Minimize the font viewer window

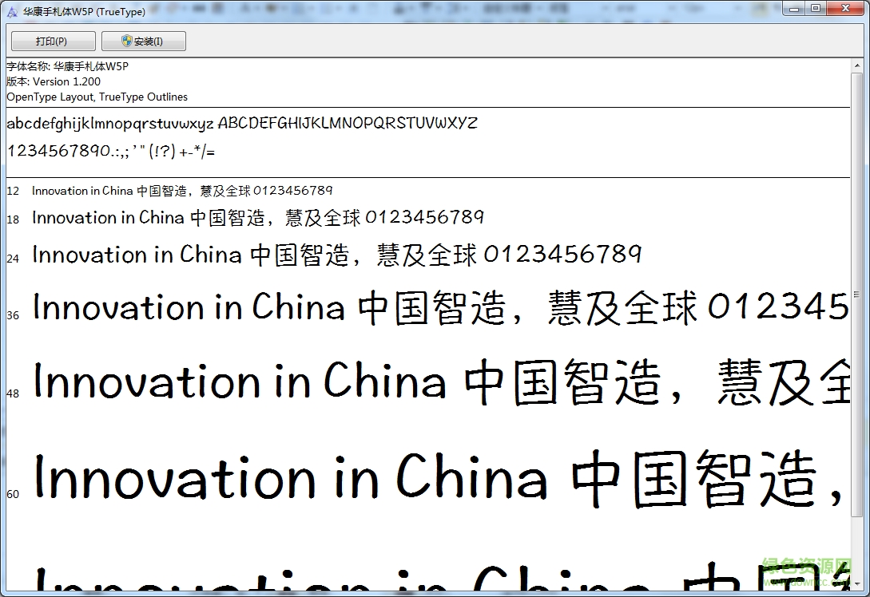click(794, 9)
